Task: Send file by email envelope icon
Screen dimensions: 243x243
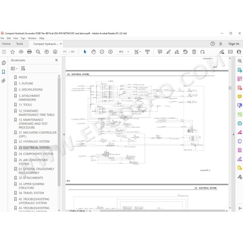Action: 231,52
